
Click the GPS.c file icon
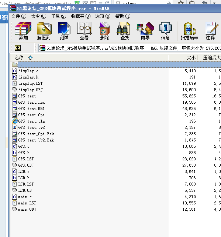tap(14, 147)
